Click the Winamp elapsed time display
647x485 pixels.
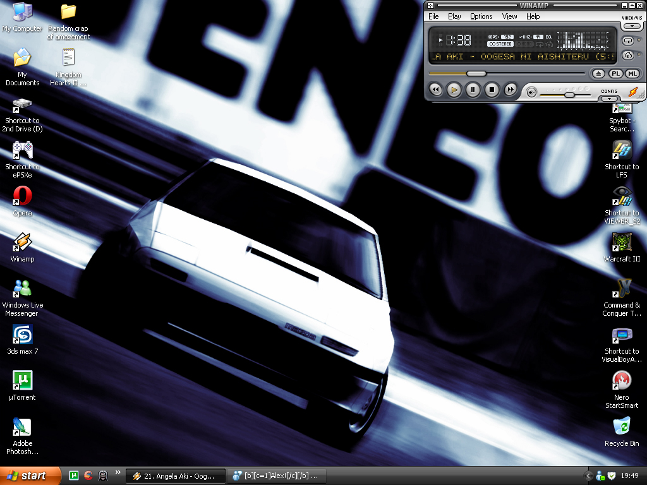[459, 40]
